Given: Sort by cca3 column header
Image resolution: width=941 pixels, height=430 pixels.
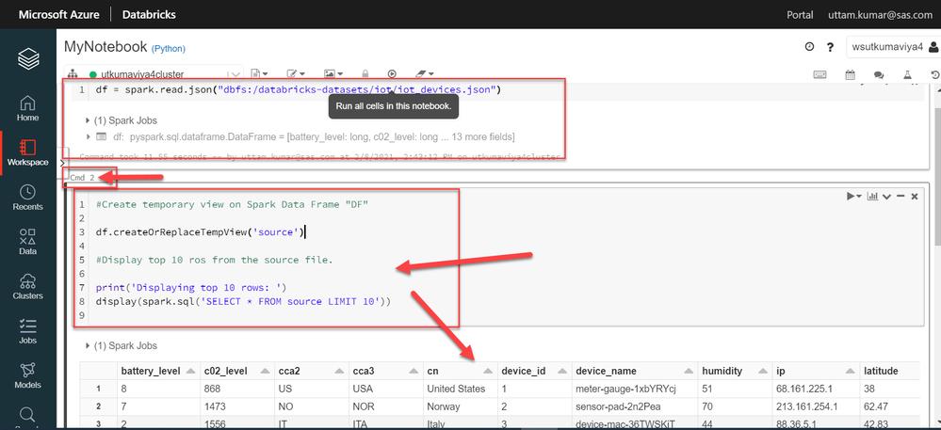Looking at the screenshot, I should tap(386, 371).
